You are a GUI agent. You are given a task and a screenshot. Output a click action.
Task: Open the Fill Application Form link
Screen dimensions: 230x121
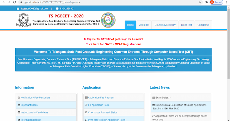[x=99, y=105]
